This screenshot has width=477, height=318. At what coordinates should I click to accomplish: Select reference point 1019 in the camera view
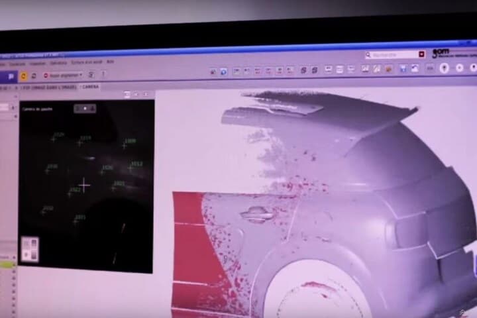click(x=80, y=142)
